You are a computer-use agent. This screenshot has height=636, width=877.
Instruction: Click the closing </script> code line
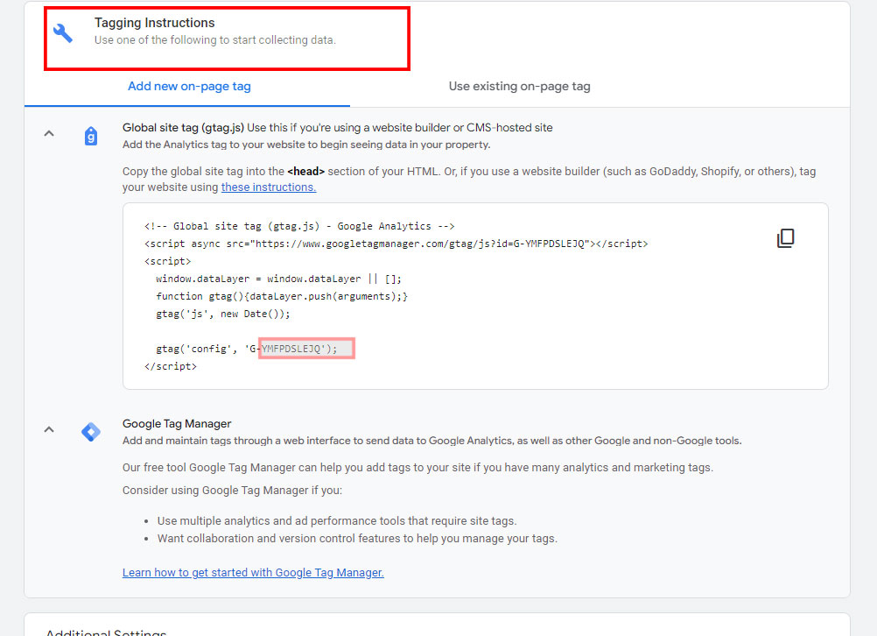[x=171, y=366]
